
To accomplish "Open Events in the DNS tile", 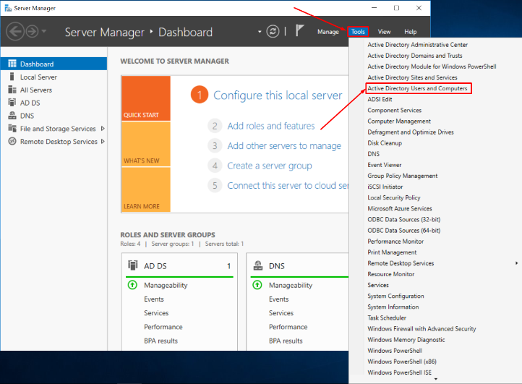I will pyautogui.click(x=278, y=299).
